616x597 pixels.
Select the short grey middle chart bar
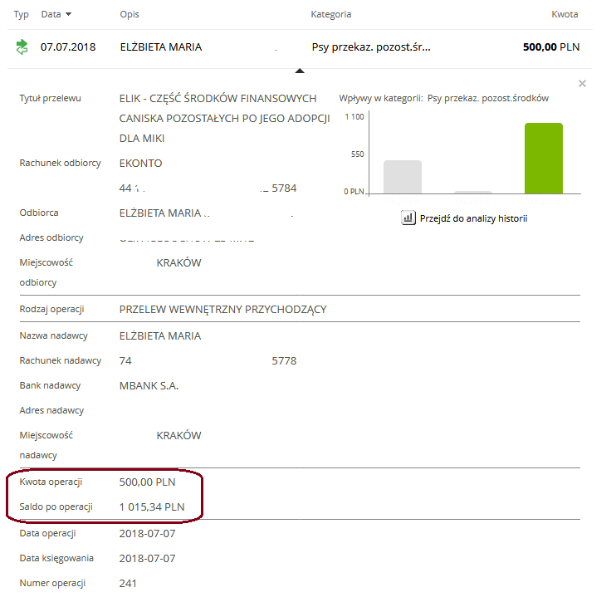[x=472, y=191]
